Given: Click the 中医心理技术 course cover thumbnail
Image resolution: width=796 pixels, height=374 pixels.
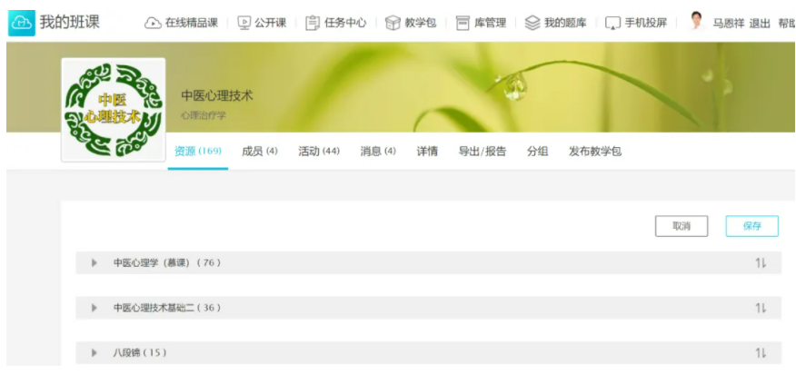Looking at the screenshot, I should (113, 109).
